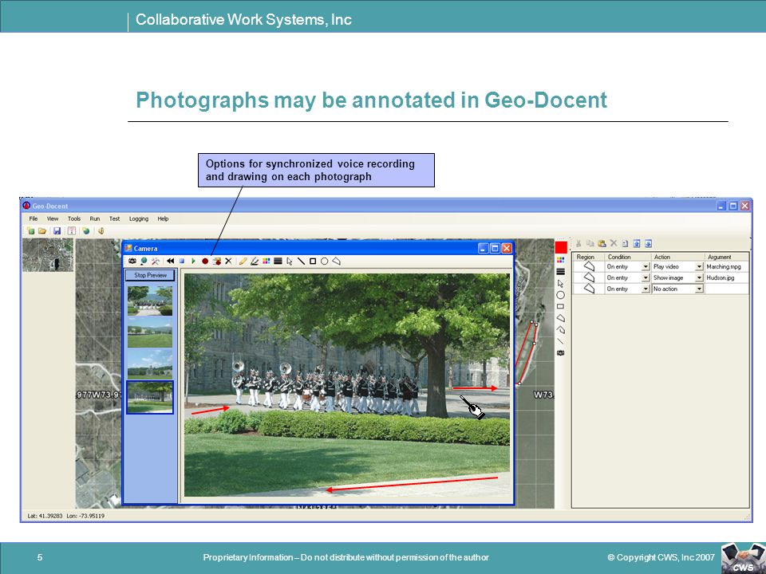Open the color palette in Camera toolbar
The image size is (766, 574).
tap(267, 261)
